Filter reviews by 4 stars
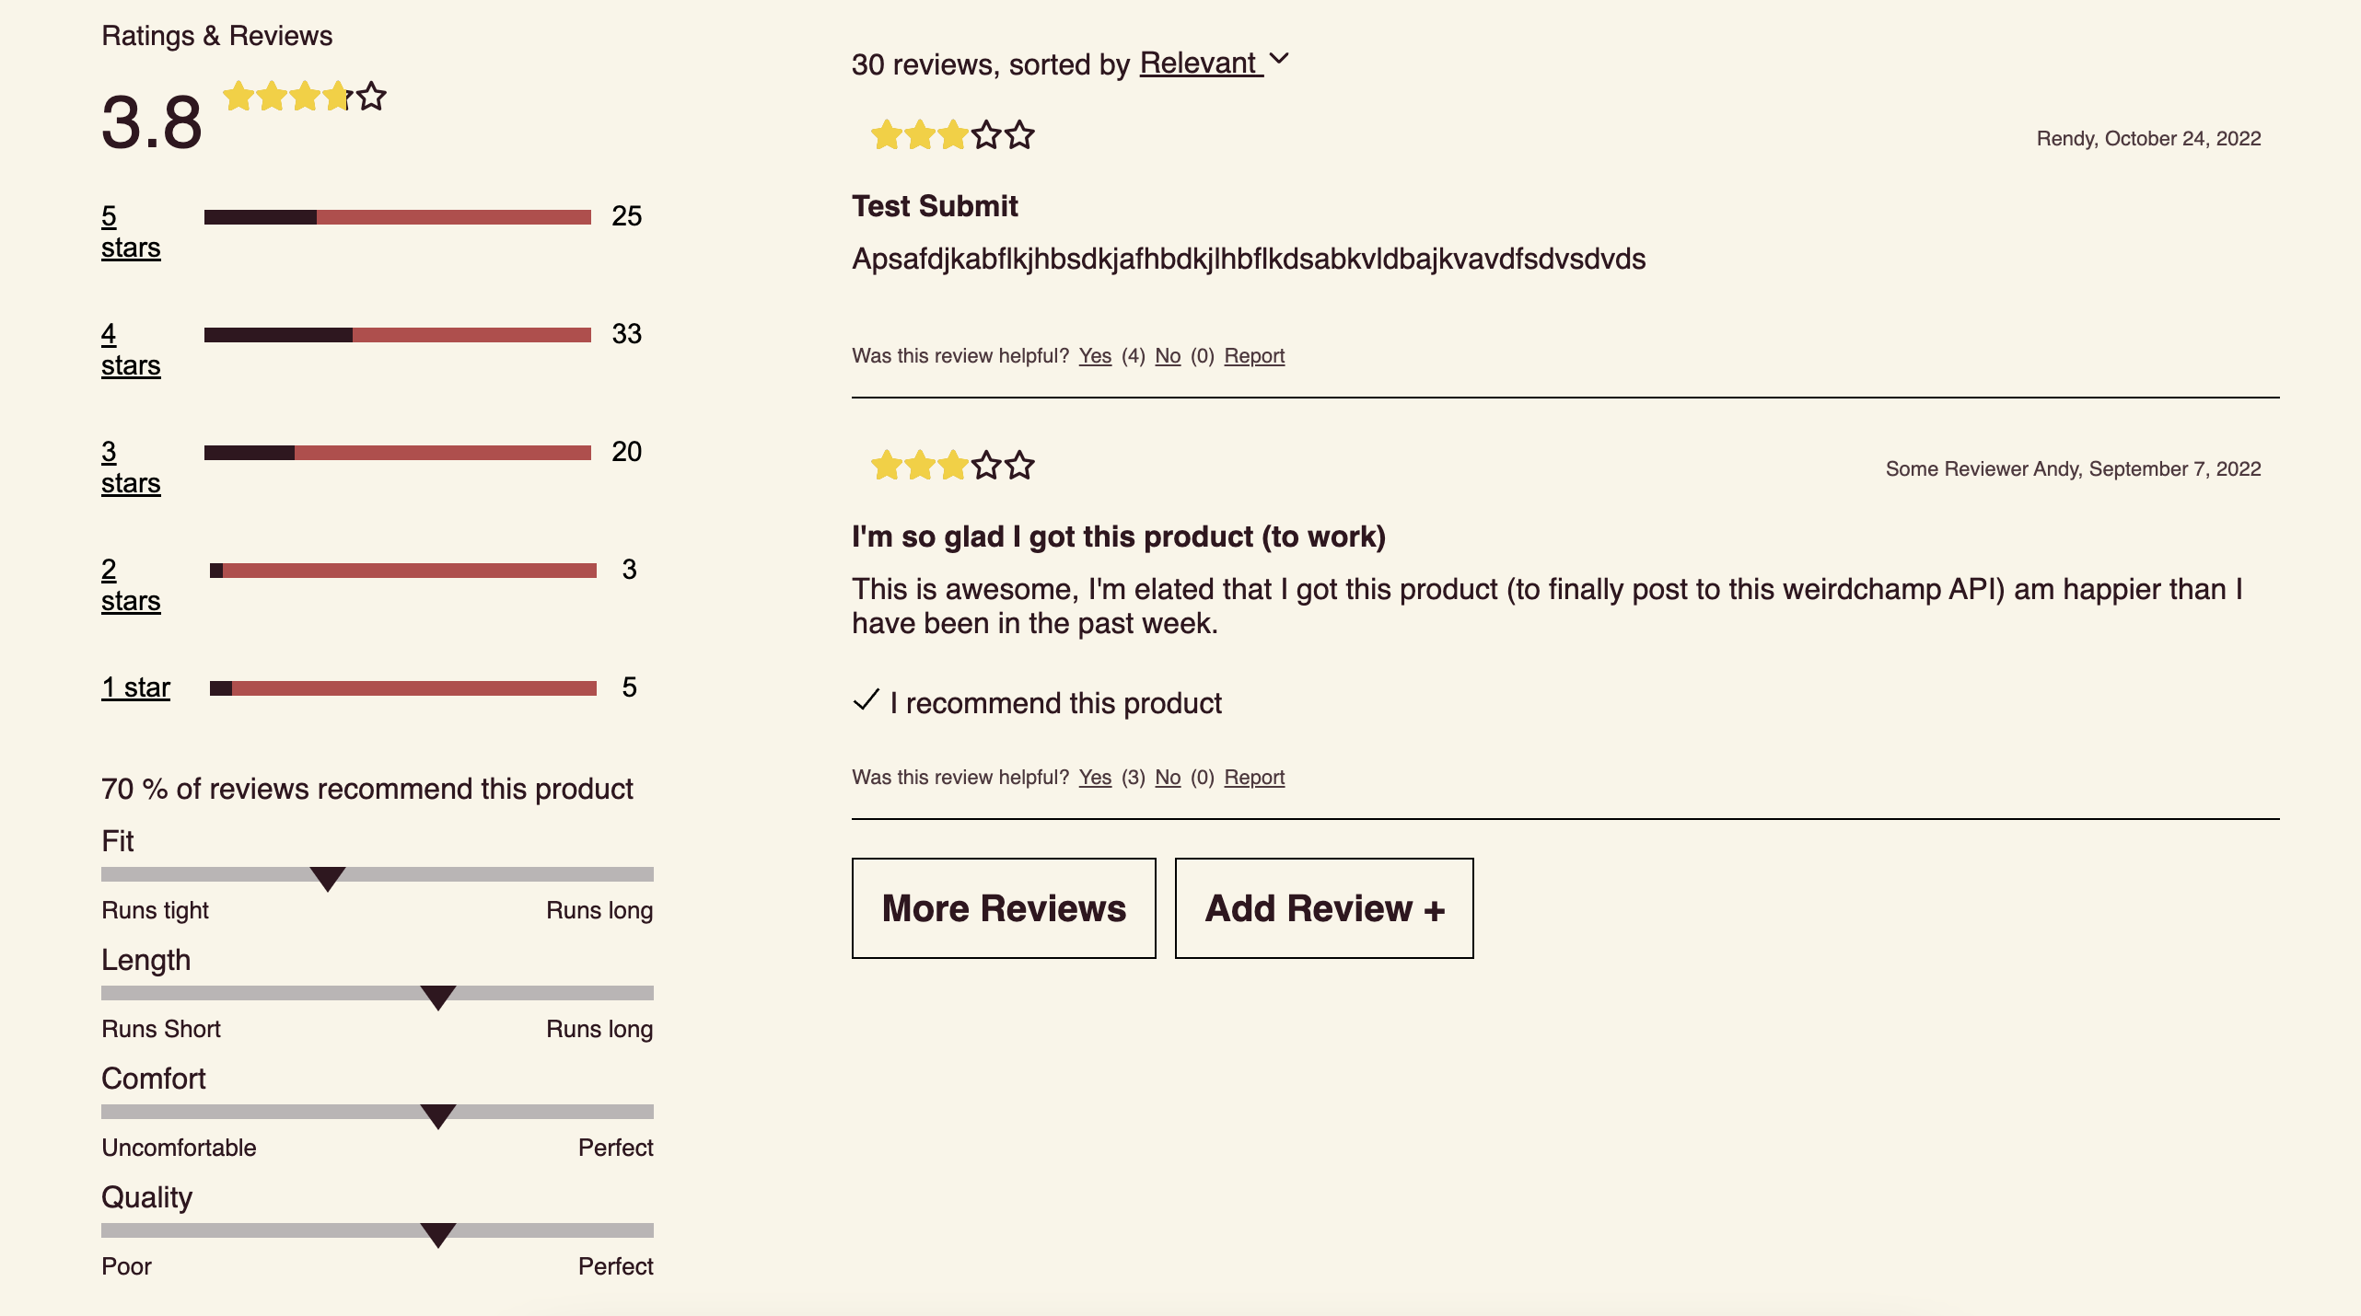The width and height of the screenshot is (2361, 1316). click(130, 350)
